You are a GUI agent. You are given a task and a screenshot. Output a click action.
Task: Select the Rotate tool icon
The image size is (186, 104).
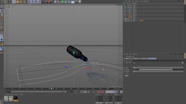click(21, 2)
